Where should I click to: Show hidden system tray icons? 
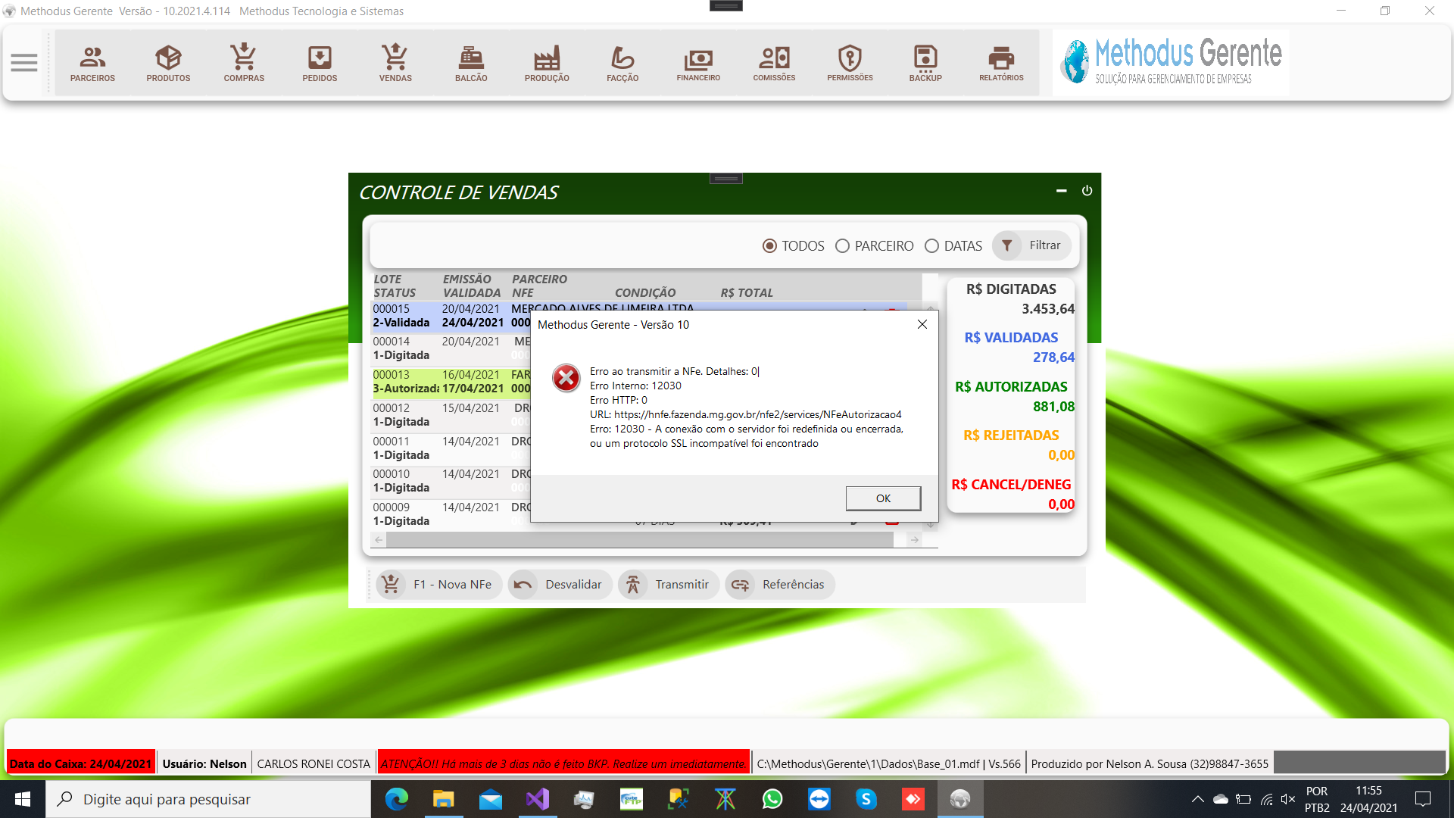point(1197,799)
